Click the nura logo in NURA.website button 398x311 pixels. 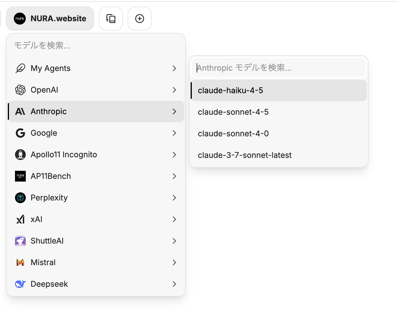20,18
